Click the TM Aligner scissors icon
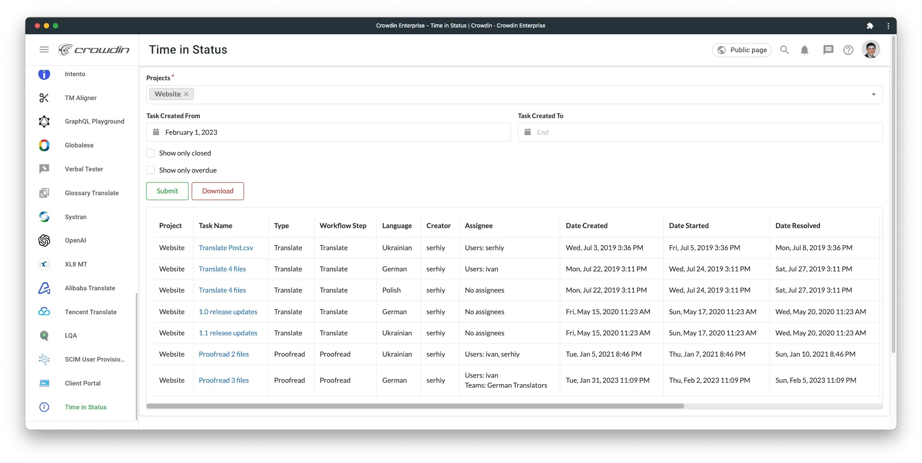The height and width of the screenshot is (463, 922). click(44, 98)
